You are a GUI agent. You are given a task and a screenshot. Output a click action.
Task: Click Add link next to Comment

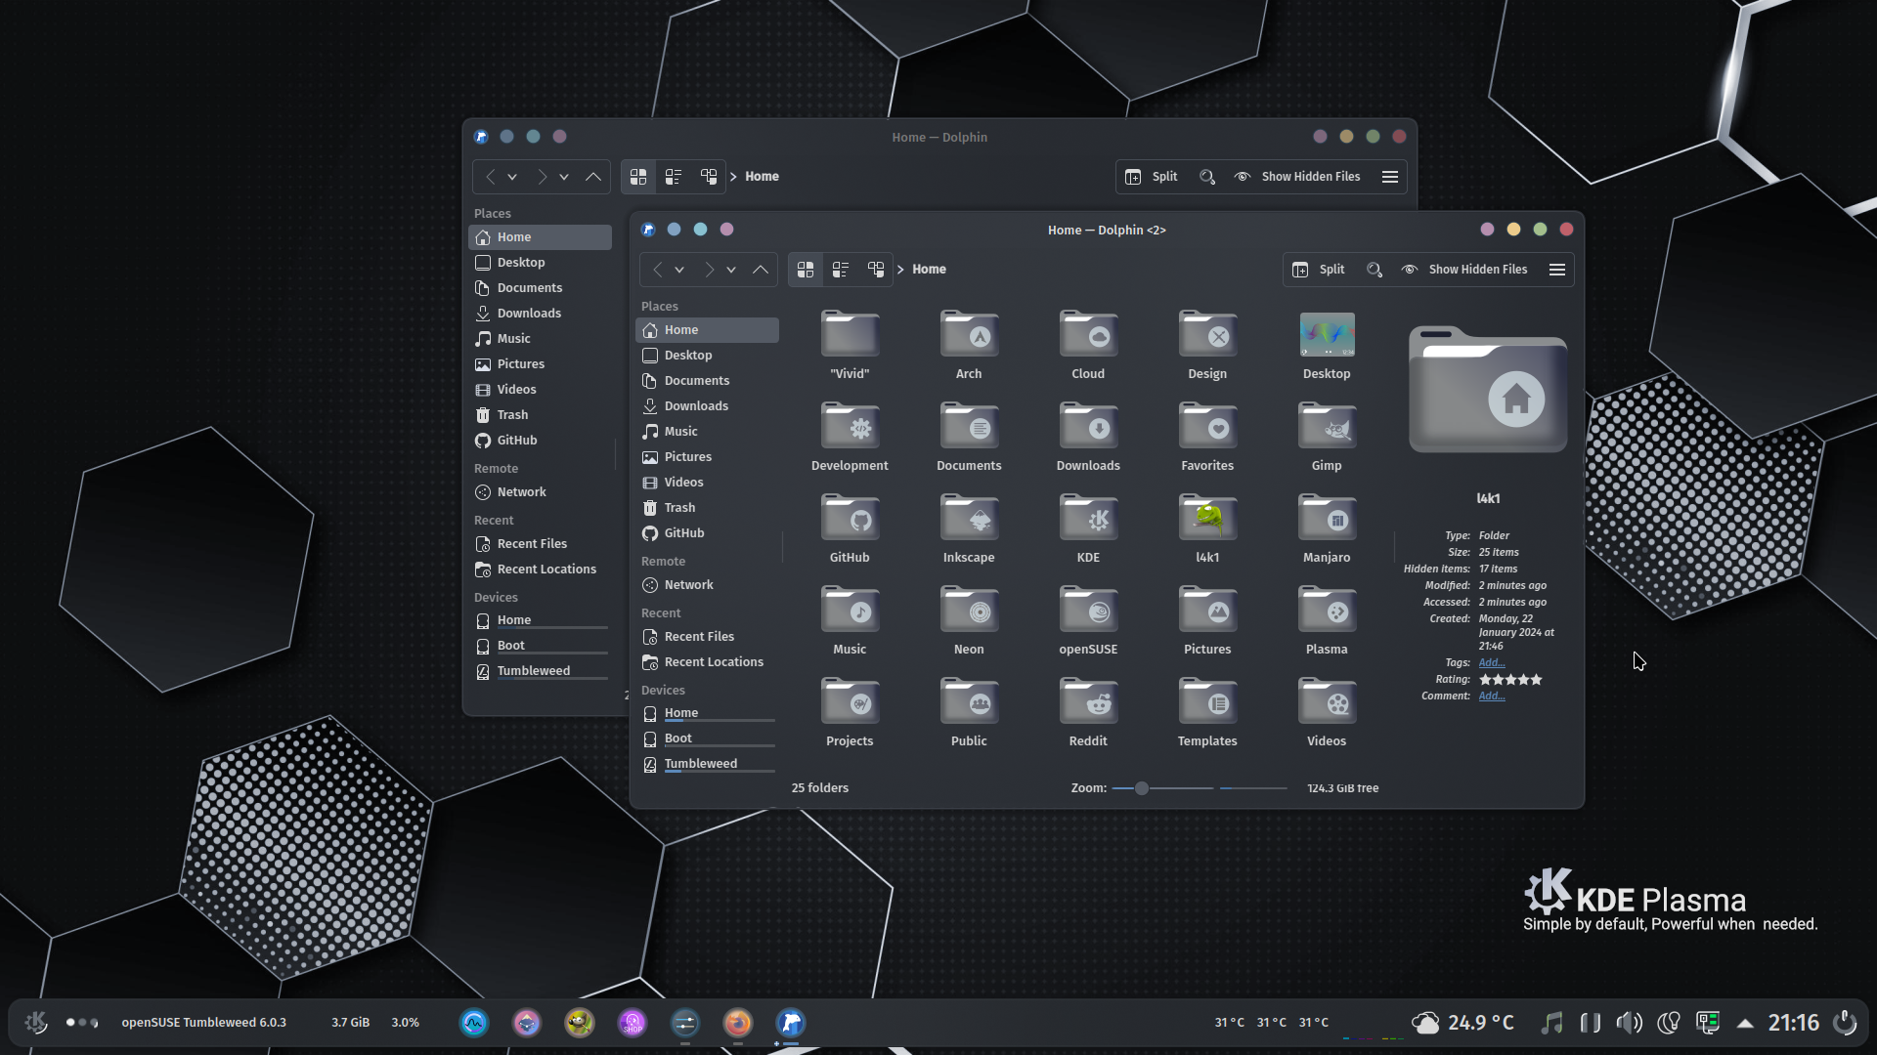click(x=1492, y=696)
